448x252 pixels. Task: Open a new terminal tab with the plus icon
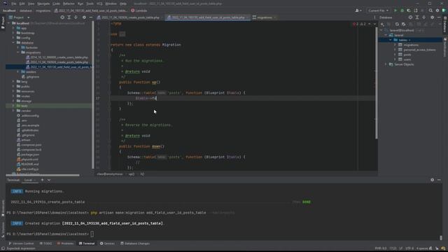42,180
